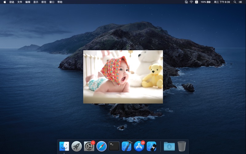The width and height of the screenshot is (246, 154).
Task: Open Finder from the Dock
Action: (x=64, y=146)
